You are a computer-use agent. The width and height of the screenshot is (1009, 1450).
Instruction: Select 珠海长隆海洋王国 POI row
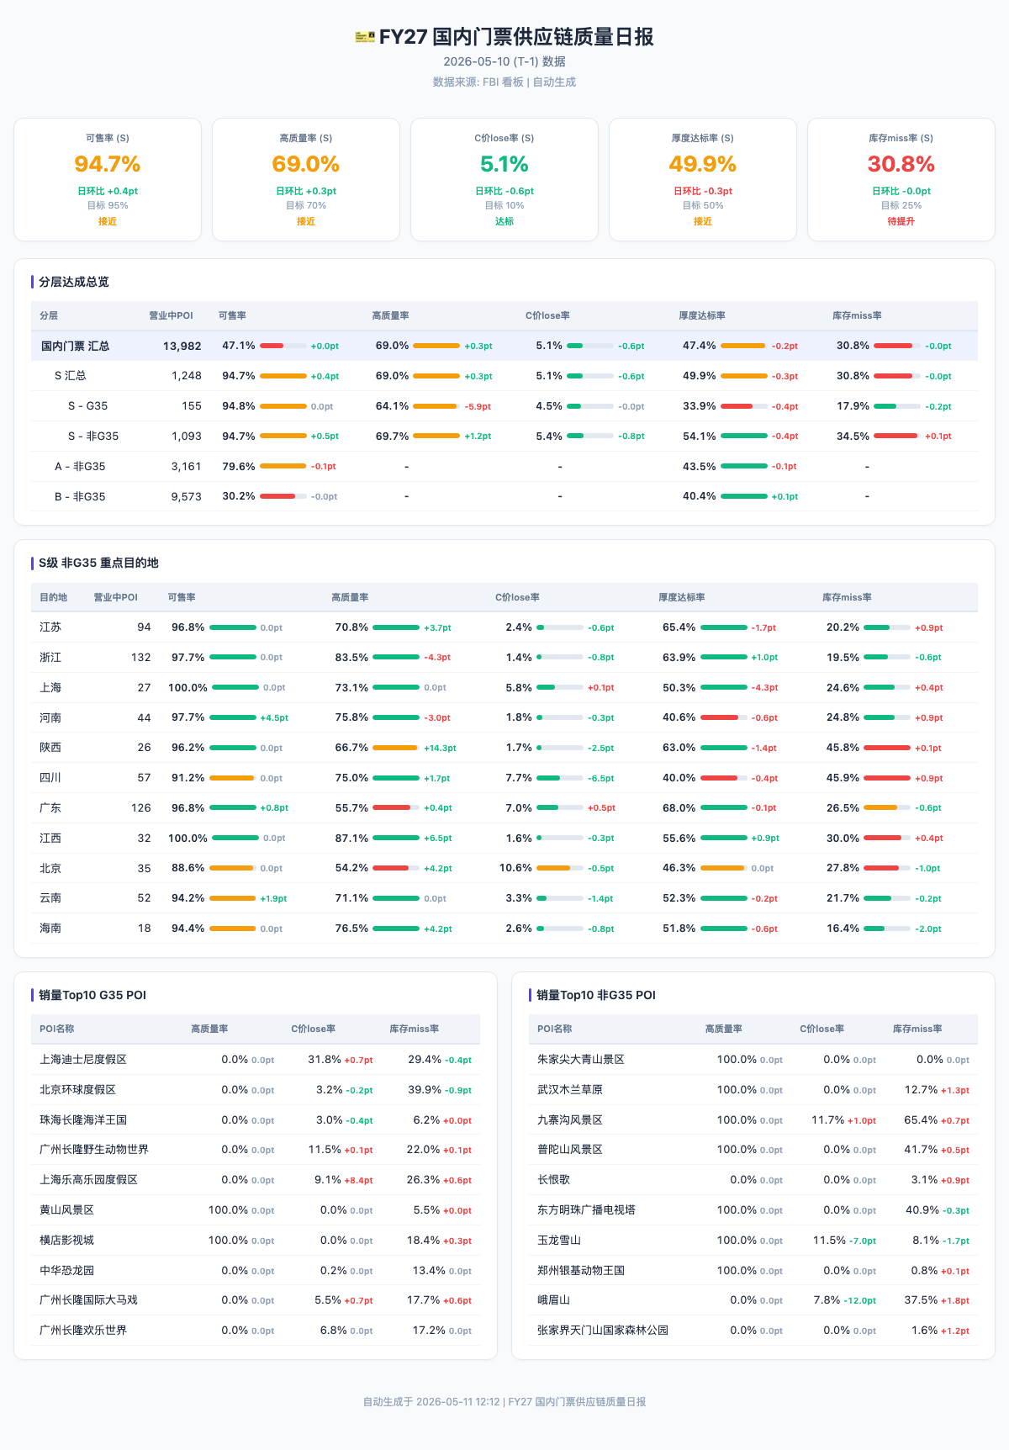(256, 1120)
